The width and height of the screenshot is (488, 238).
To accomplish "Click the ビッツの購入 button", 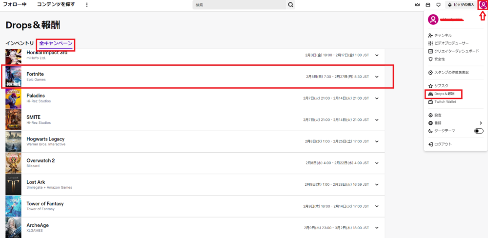I will coord(461,5).
